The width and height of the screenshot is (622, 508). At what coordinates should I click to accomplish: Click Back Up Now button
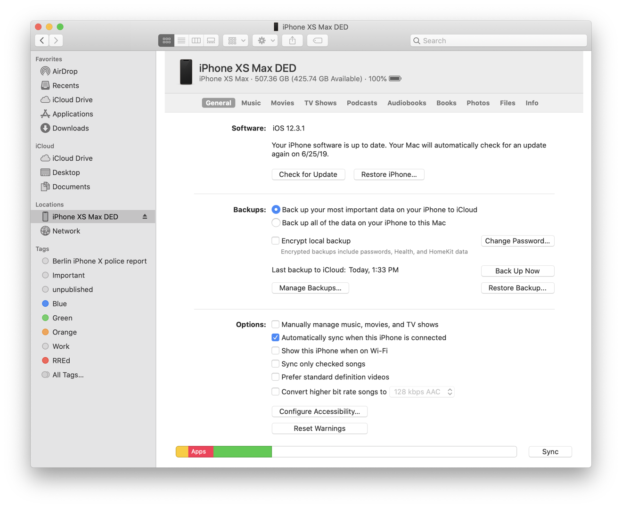coord(517,271)
